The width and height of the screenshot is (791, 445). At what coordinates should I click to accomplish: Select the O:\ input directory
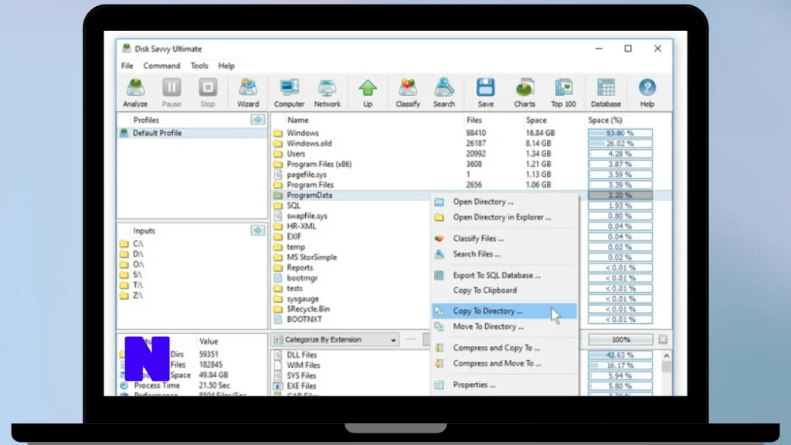138,264
